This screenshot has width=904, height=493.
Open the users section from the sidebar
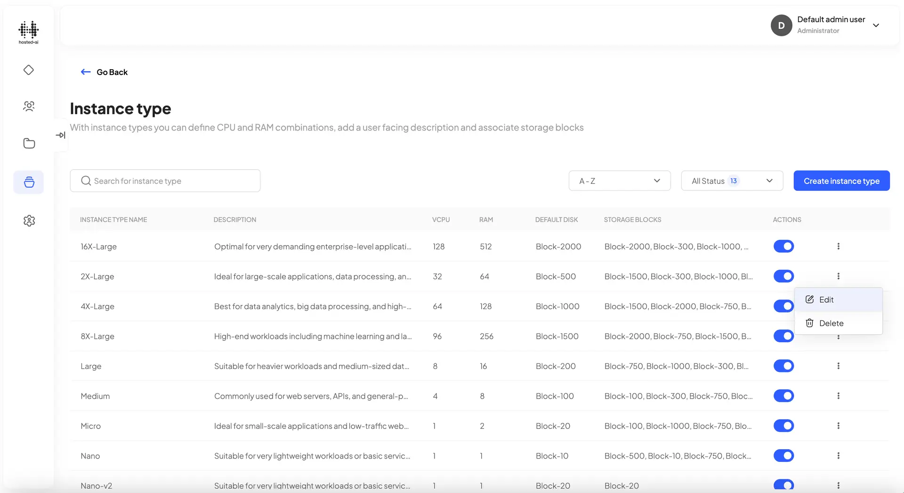(x=29, y=107)
